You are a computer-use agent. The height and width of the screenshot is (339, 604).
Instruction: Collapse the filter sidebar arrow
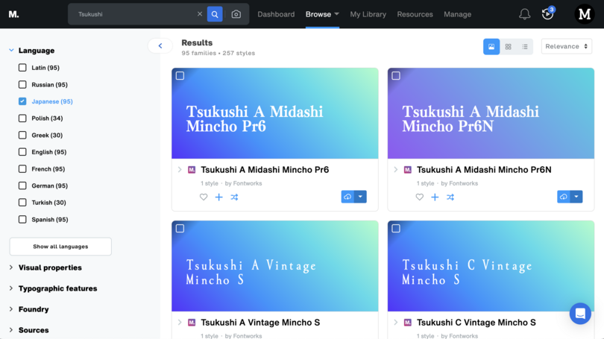click(x=160, y=45)
